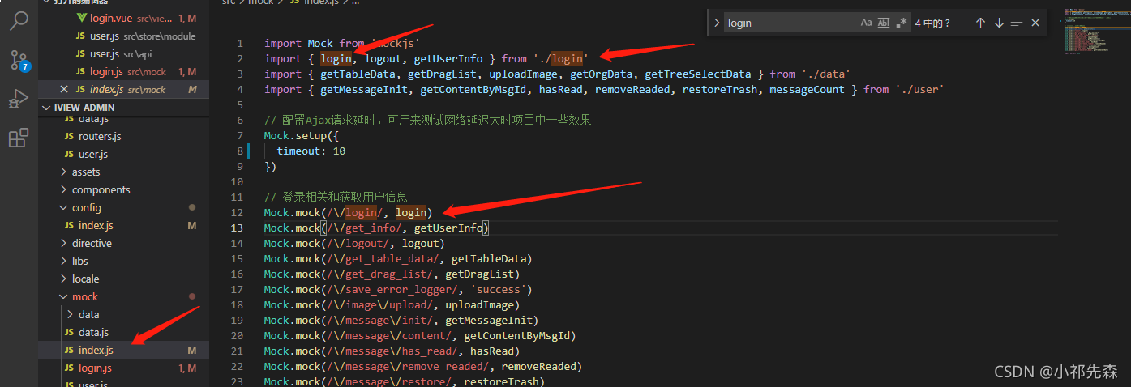1131x387 pixels.
Task: Open login.js src\mock in open editors
Action: coord(124,71)
